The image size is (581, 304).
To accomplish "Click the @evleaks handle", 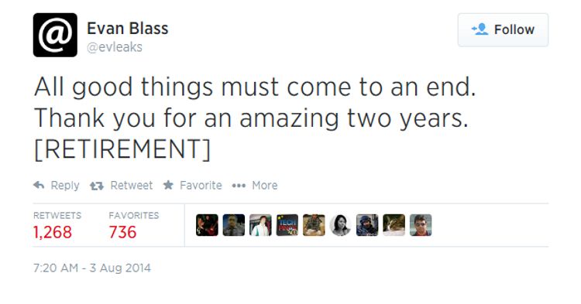I will pos(115,47).
